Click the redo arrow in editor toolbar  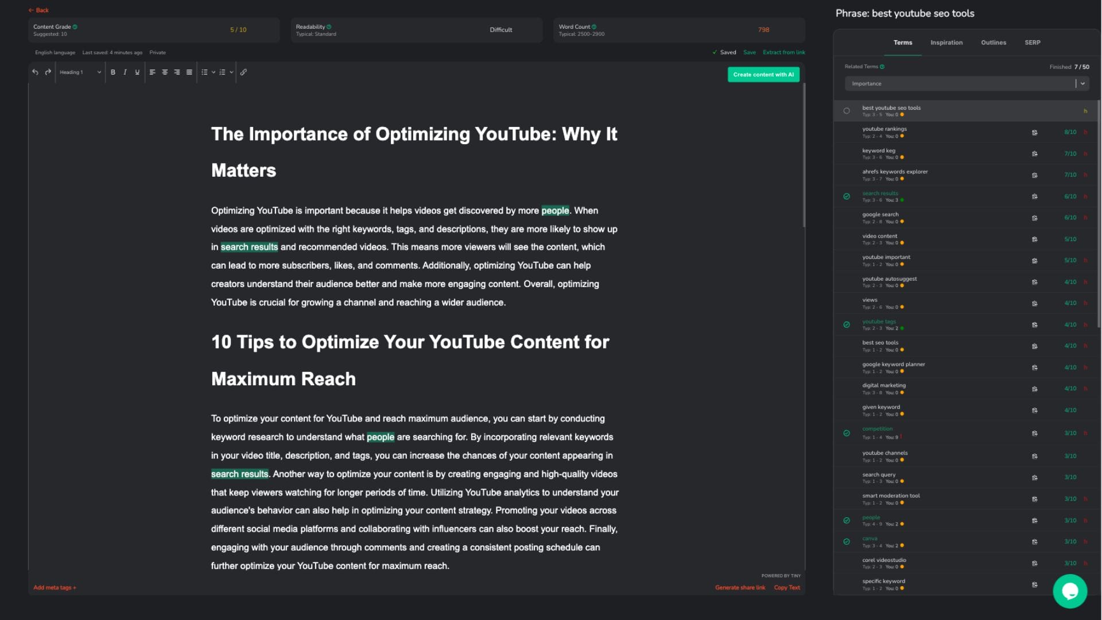[48, 72]
